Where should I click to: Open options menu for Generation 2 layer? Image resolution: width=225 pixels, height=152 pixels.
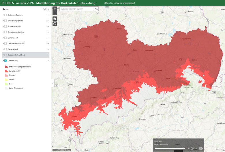point(48,49)
